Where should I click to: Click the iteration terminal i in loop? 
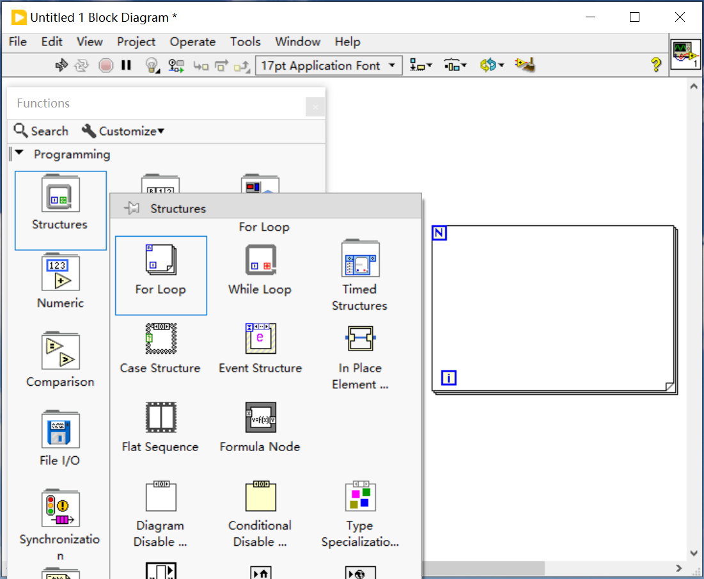click(x=448, y=377)
